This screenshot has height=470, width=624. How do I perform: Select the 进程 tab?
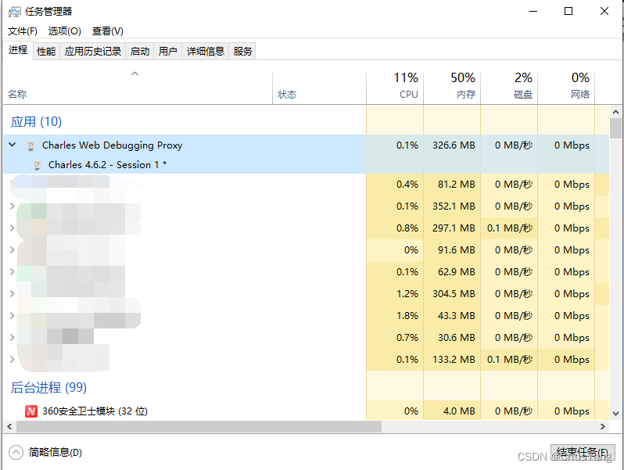coord(18,50)
